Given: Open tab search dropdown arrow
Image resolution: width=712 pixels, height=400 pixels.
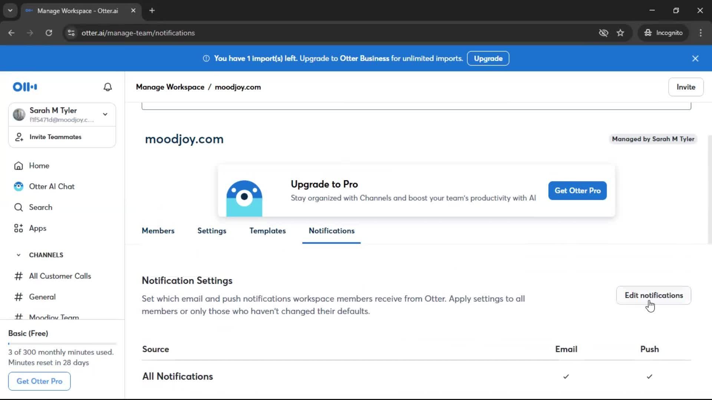Looking at the screenshot, I should point(10,11).
